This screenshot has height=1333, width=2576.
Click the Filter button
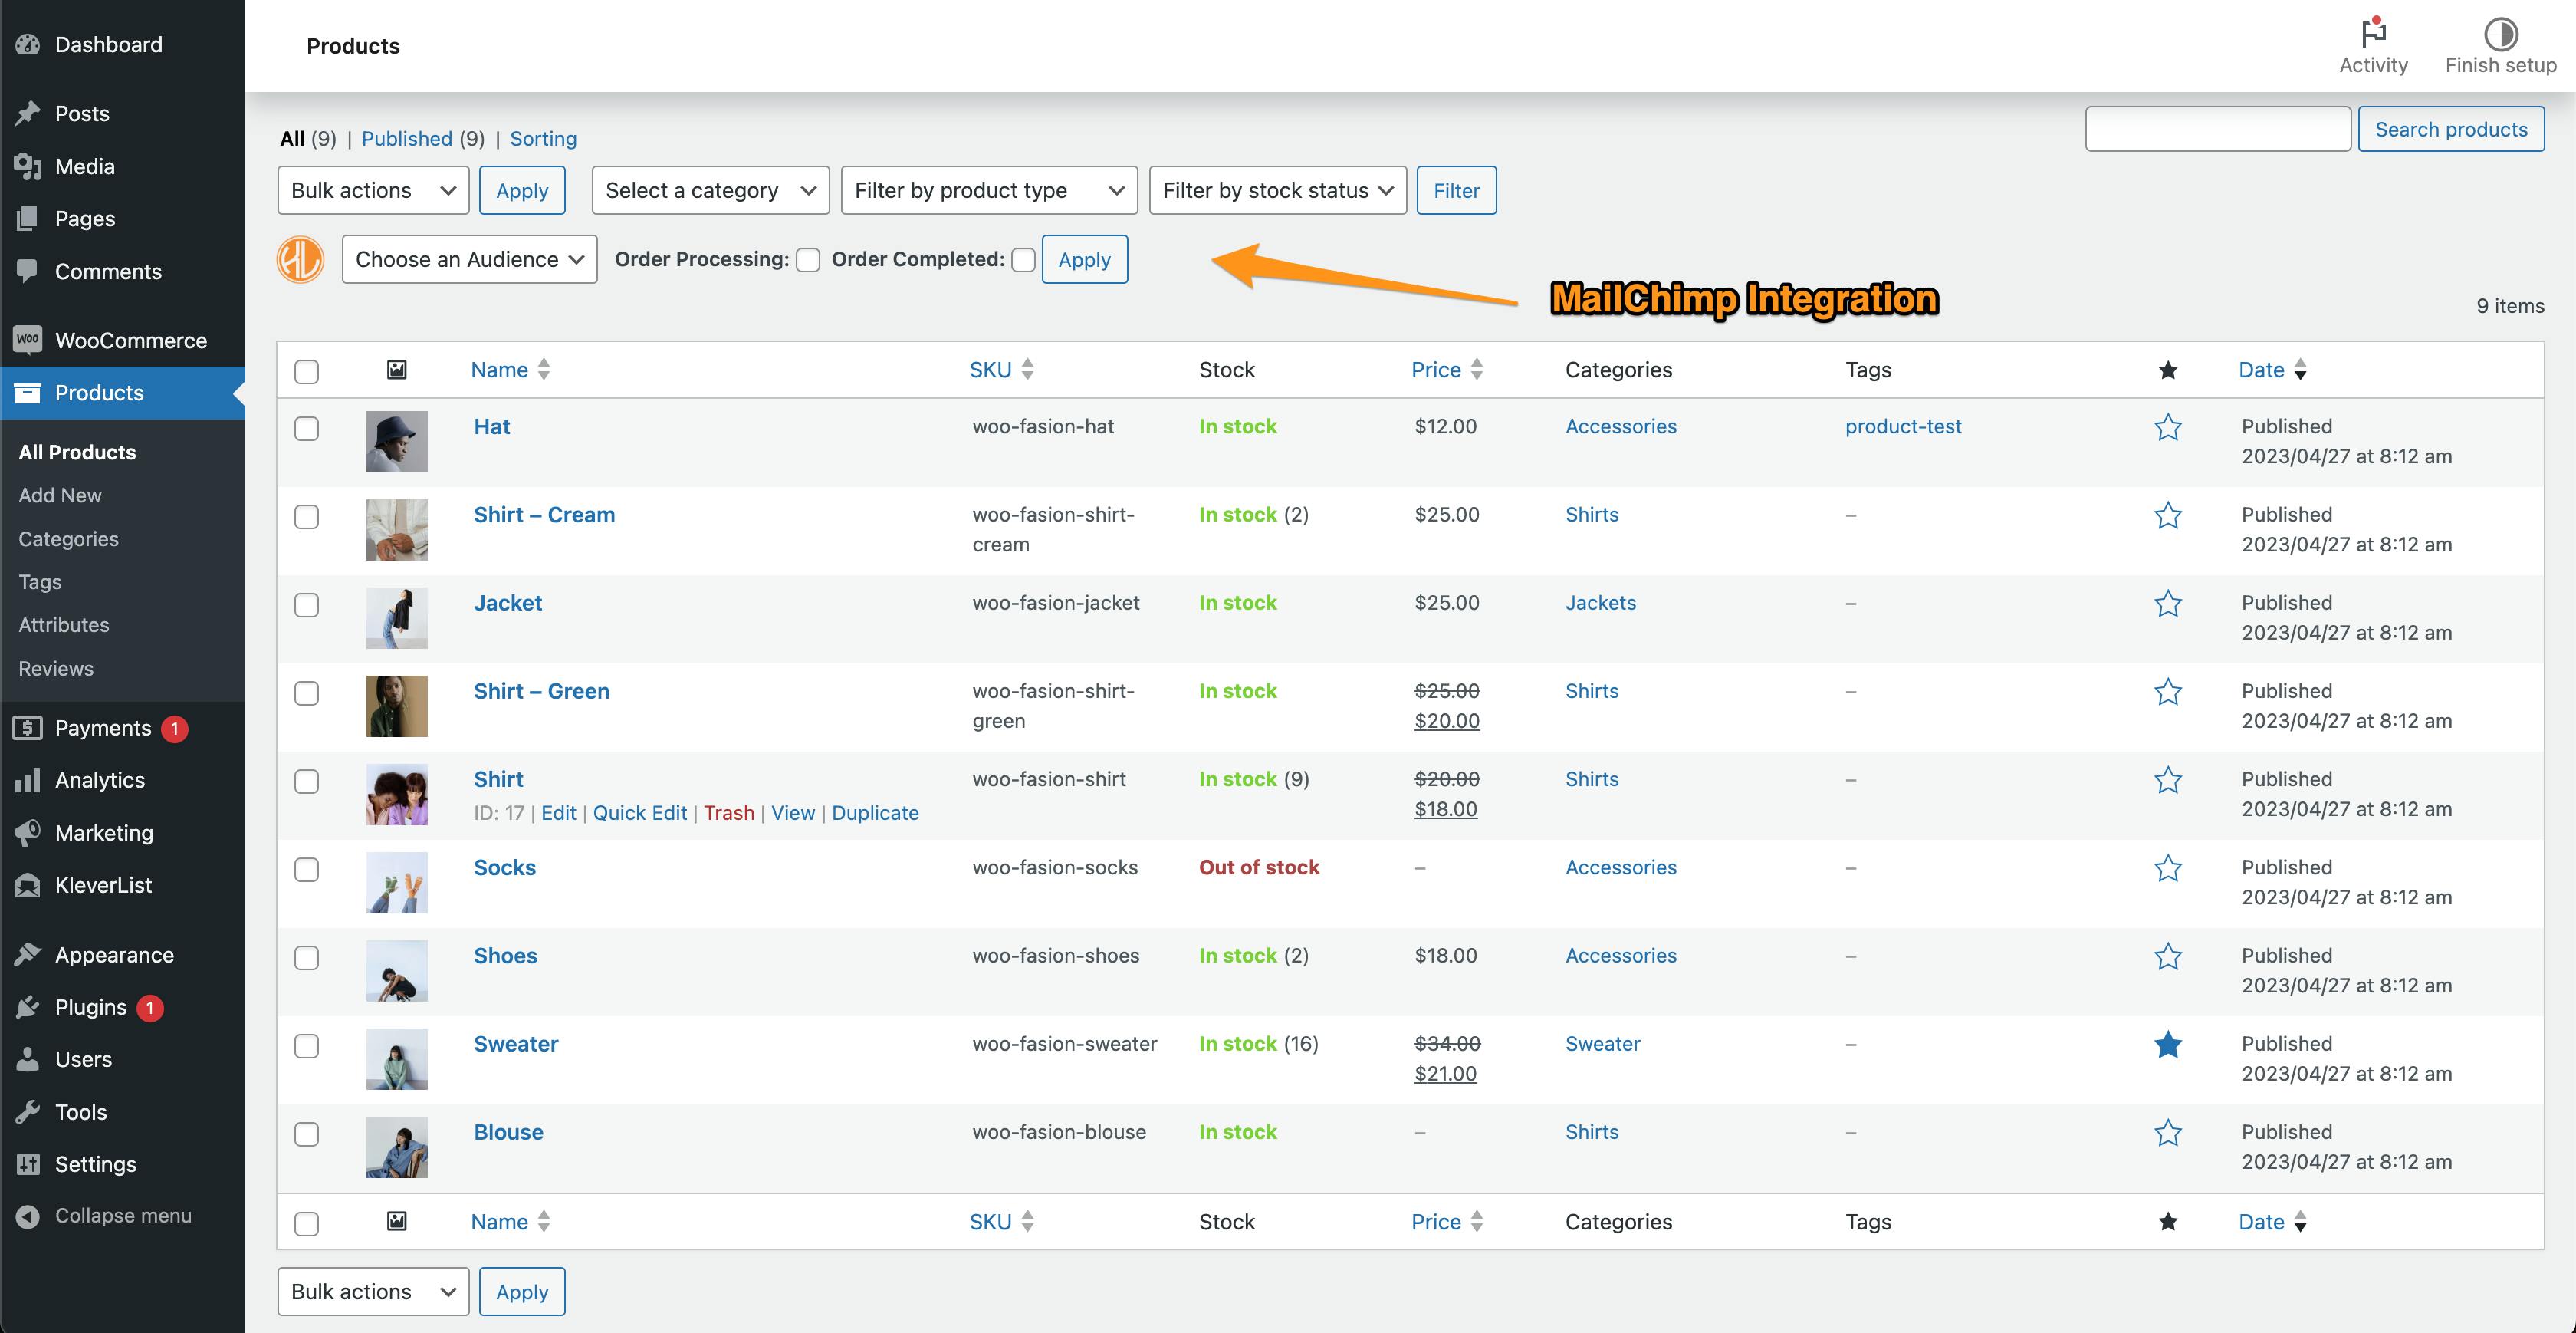1456,190
